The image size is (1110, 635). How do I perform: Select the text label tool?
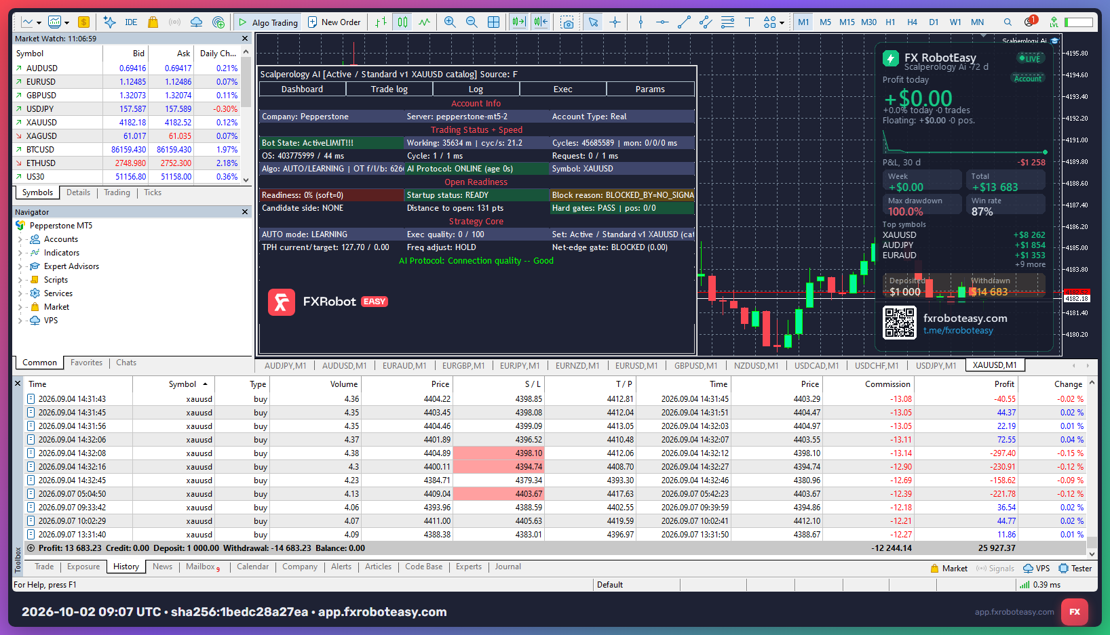[x=749, y=22]
